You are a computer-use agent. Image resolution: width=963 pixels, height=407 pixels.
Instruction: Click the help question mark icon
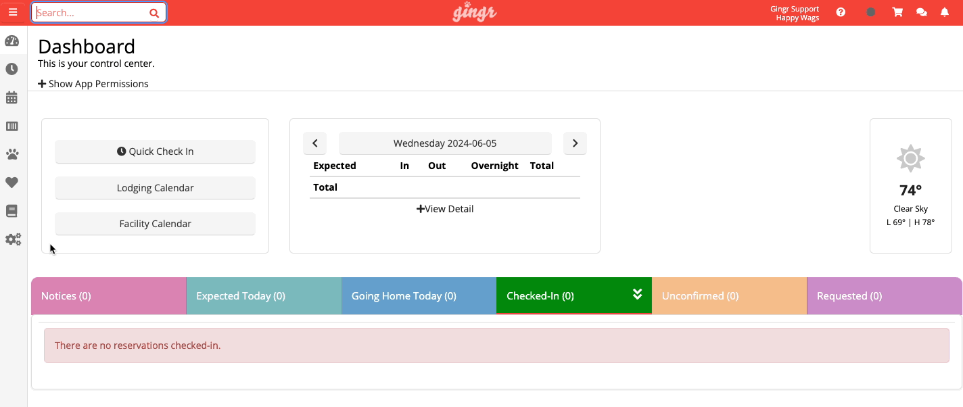[x=841, y=12]
